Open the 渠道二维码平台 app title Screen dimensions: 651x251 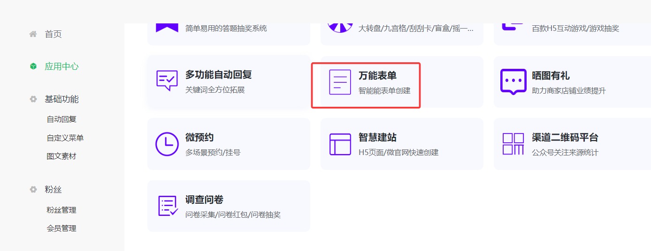click(x=565, y=138)
